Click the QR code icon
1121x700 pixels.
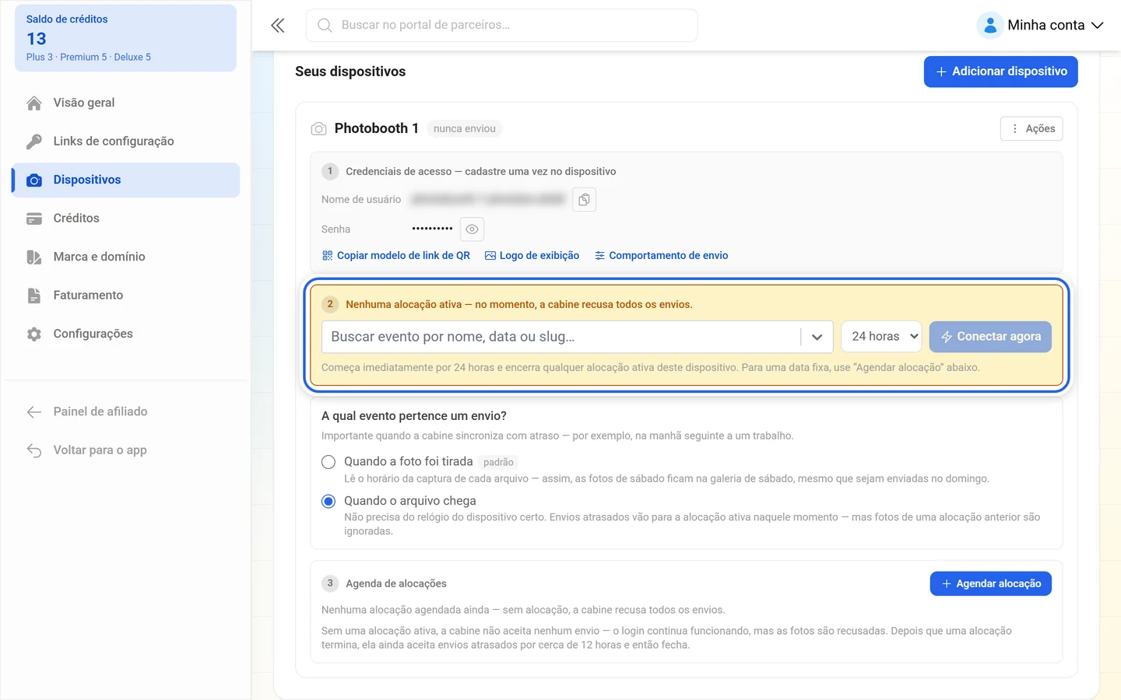327,255
